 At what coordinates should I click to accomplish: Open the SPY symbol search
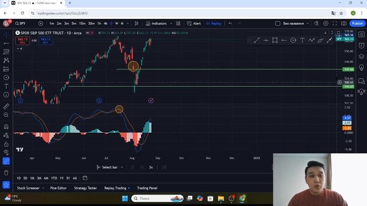coord(21,23)
